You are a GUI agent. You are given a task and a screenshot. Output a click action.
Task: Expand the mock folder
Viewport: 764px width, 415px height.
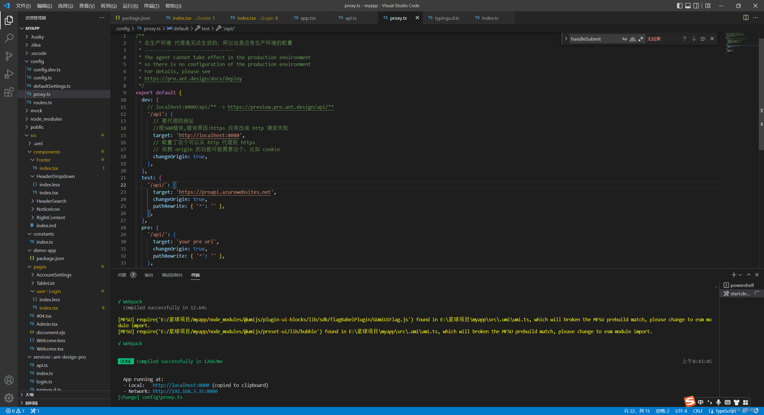coord(36,110)
